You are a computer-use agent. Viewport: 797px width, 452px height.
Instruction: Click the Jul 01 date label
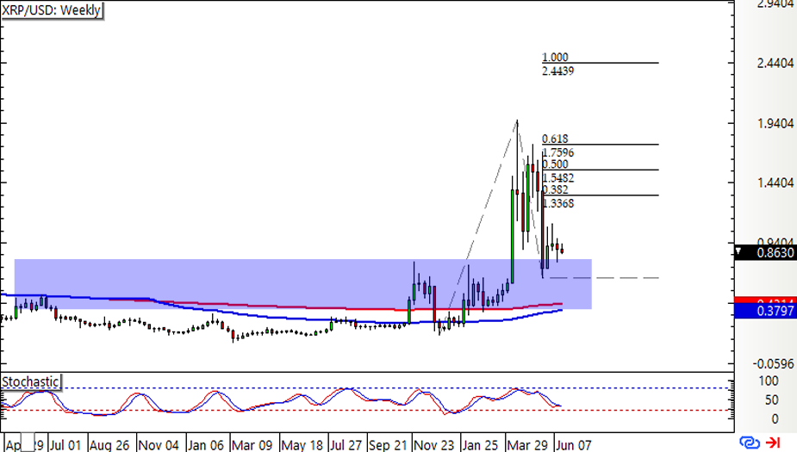pos(65,445)
